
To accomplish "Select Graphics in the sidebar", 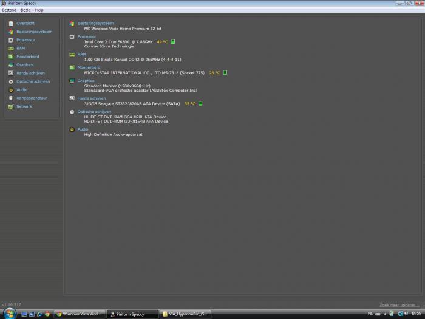I will [25, 65].
